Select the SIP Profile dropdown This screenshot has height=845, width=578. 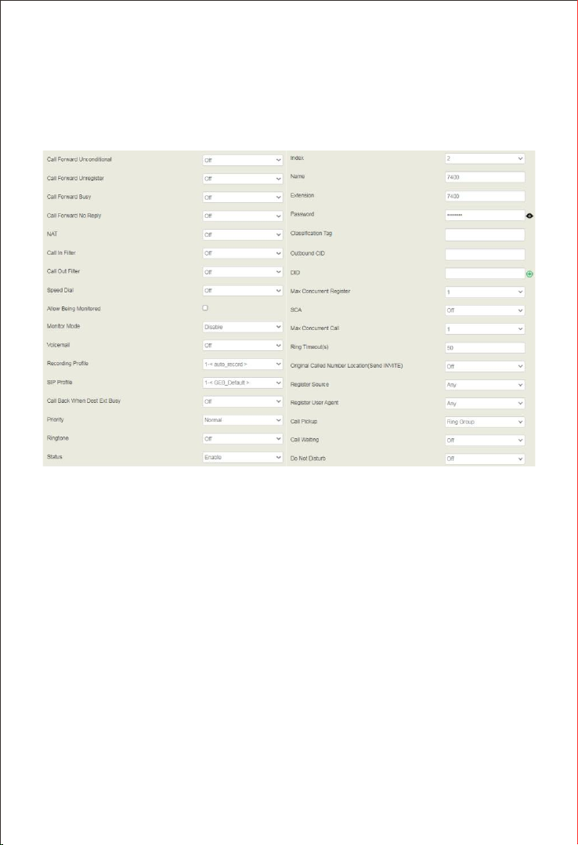[x=242, y=383]
